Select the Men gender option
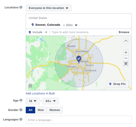Viewport: 136px width, 127px height. 41,110
